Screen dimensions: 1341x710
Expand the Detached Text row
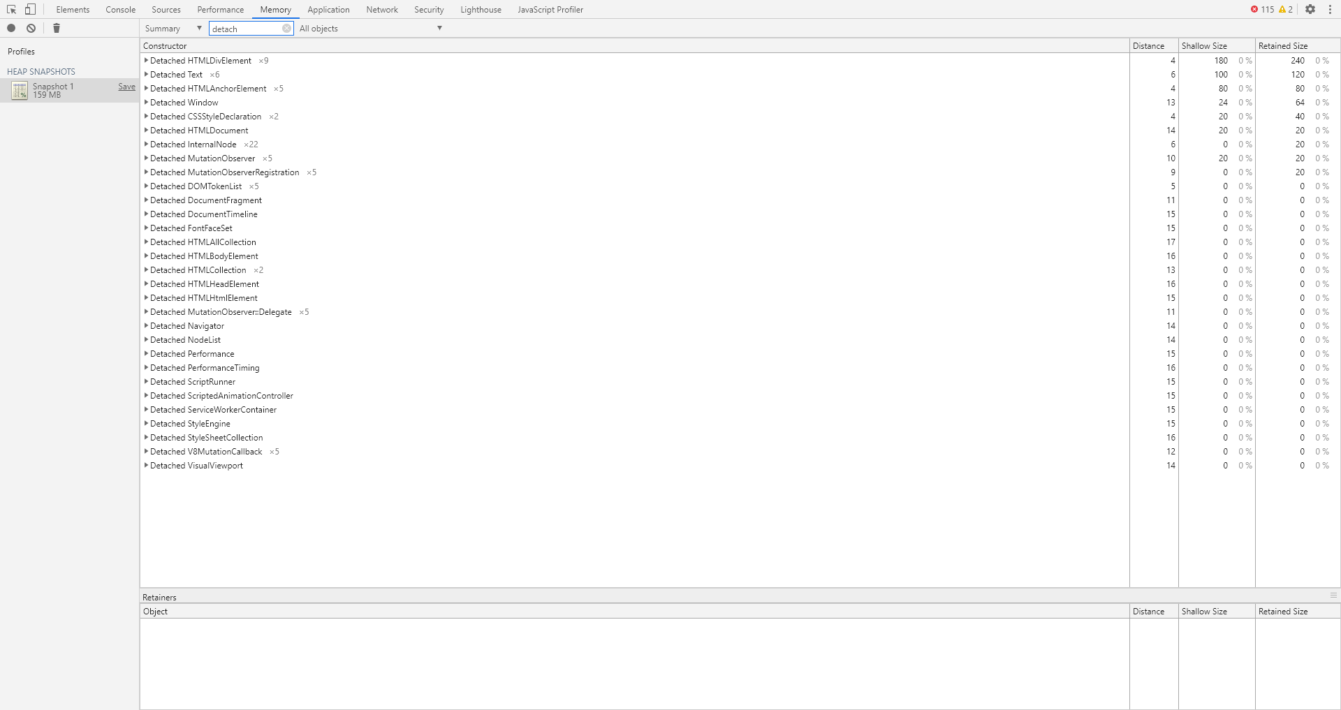146,75
